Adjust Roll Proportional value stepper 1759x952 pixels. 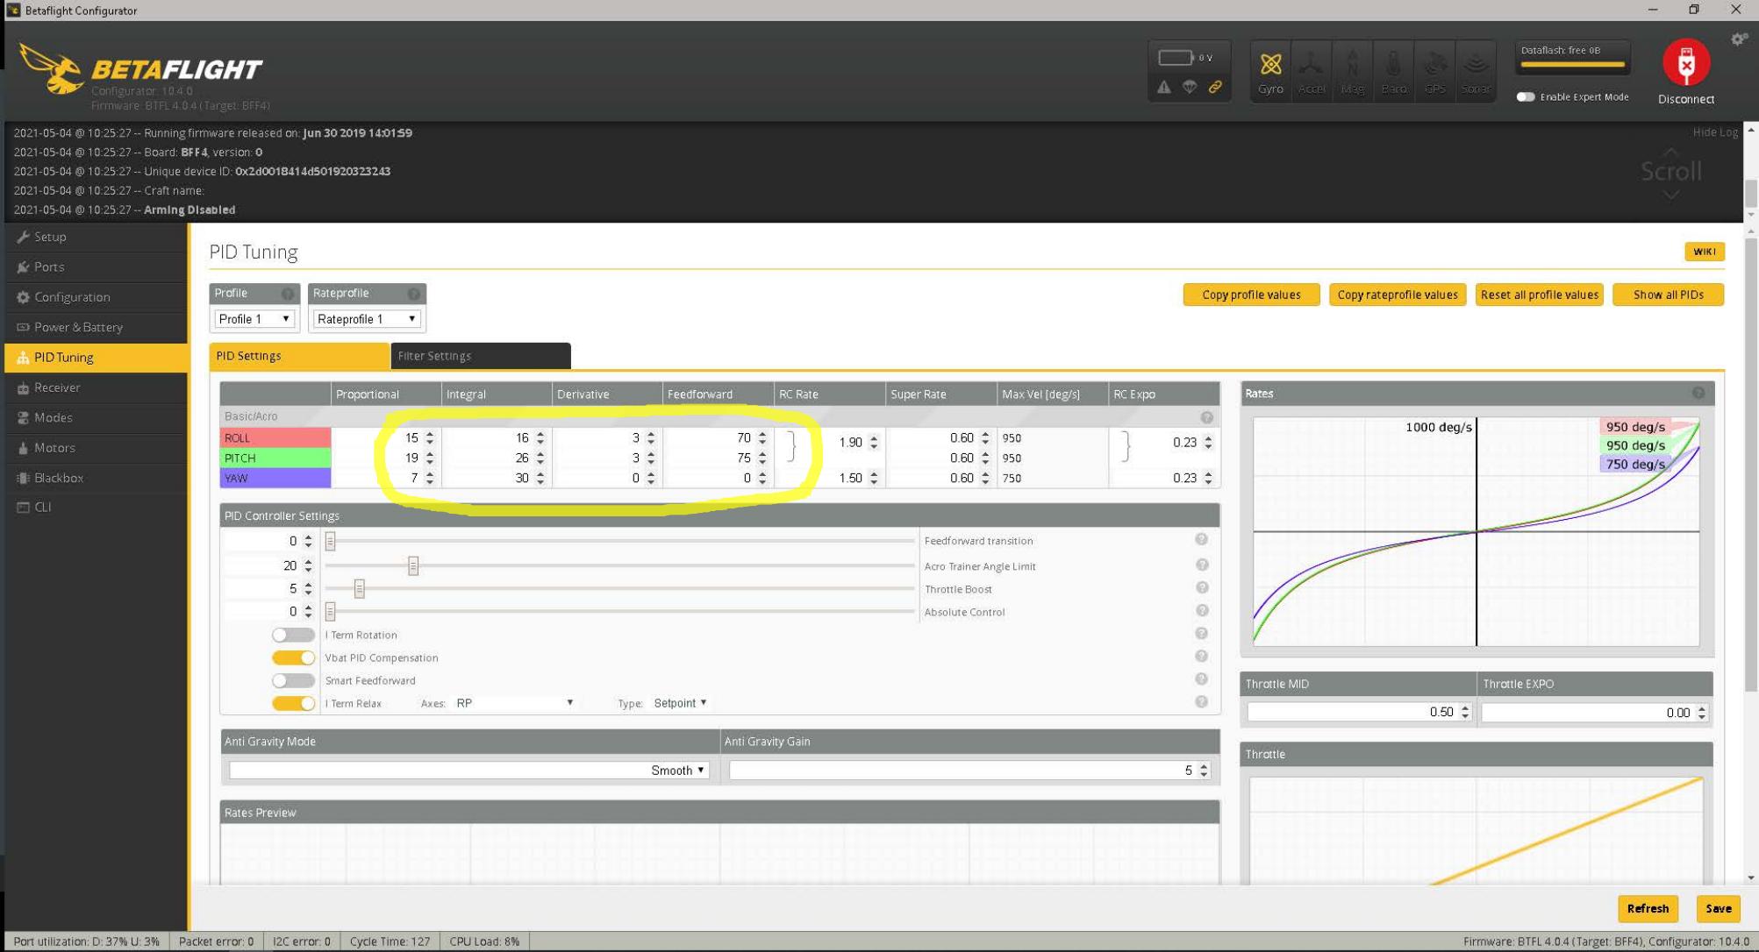coord(430,437)
